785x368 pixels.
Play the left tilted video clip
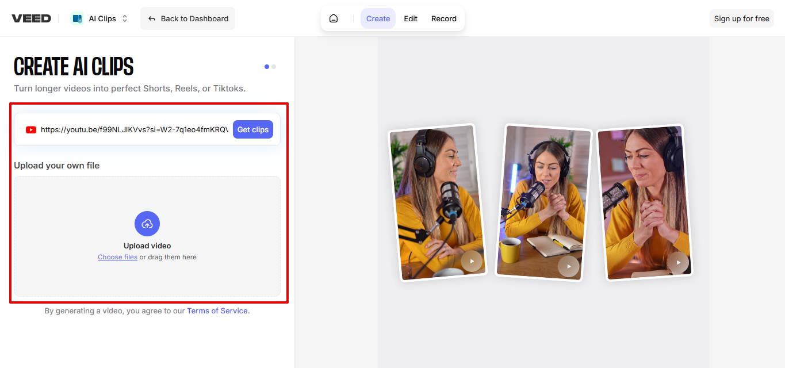point(472,262)
